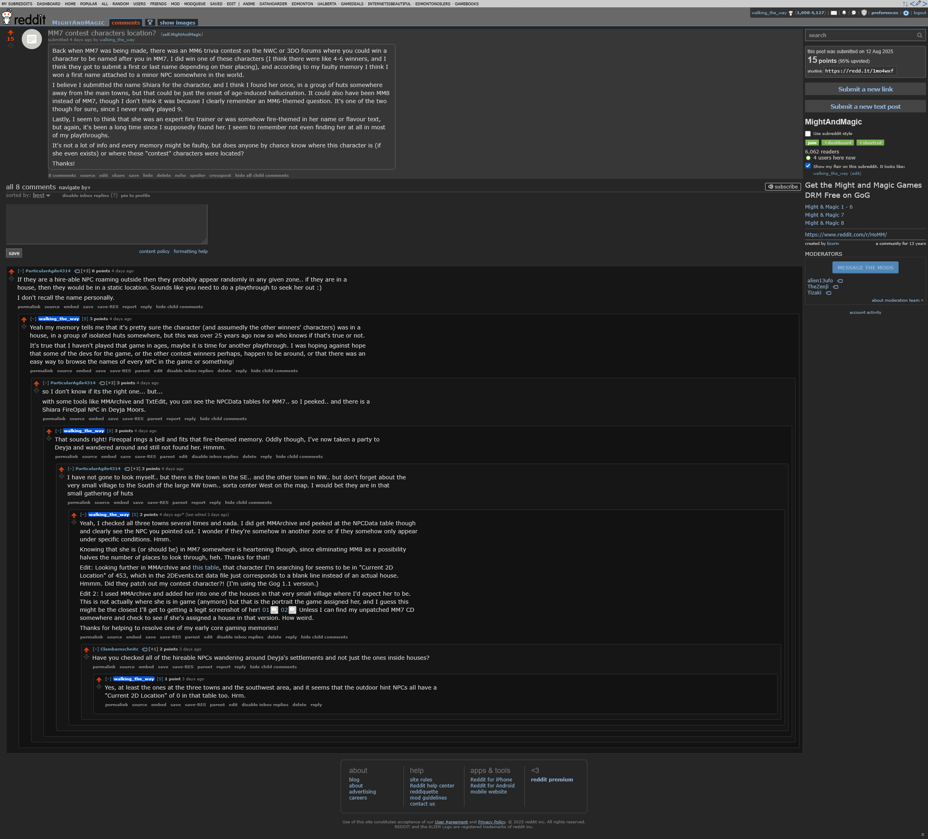Click the user tag icon beside alien13ufo

[x=840, y=281]
